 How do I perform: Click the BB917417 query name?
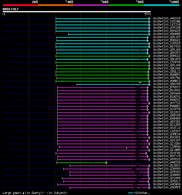(x=11, y=9)
